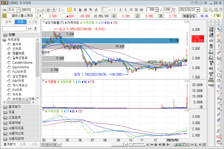The width and height of the screenshot is (224, 149).
Task: Click the play forward triangle on bottom bar
Action: [168, 144]
